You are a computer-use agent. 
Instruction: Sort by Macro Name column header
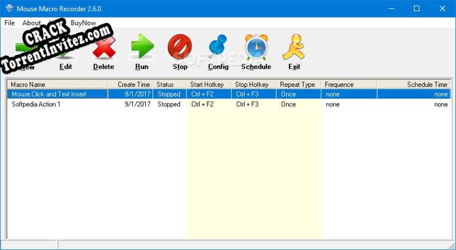tap(57, 85)
